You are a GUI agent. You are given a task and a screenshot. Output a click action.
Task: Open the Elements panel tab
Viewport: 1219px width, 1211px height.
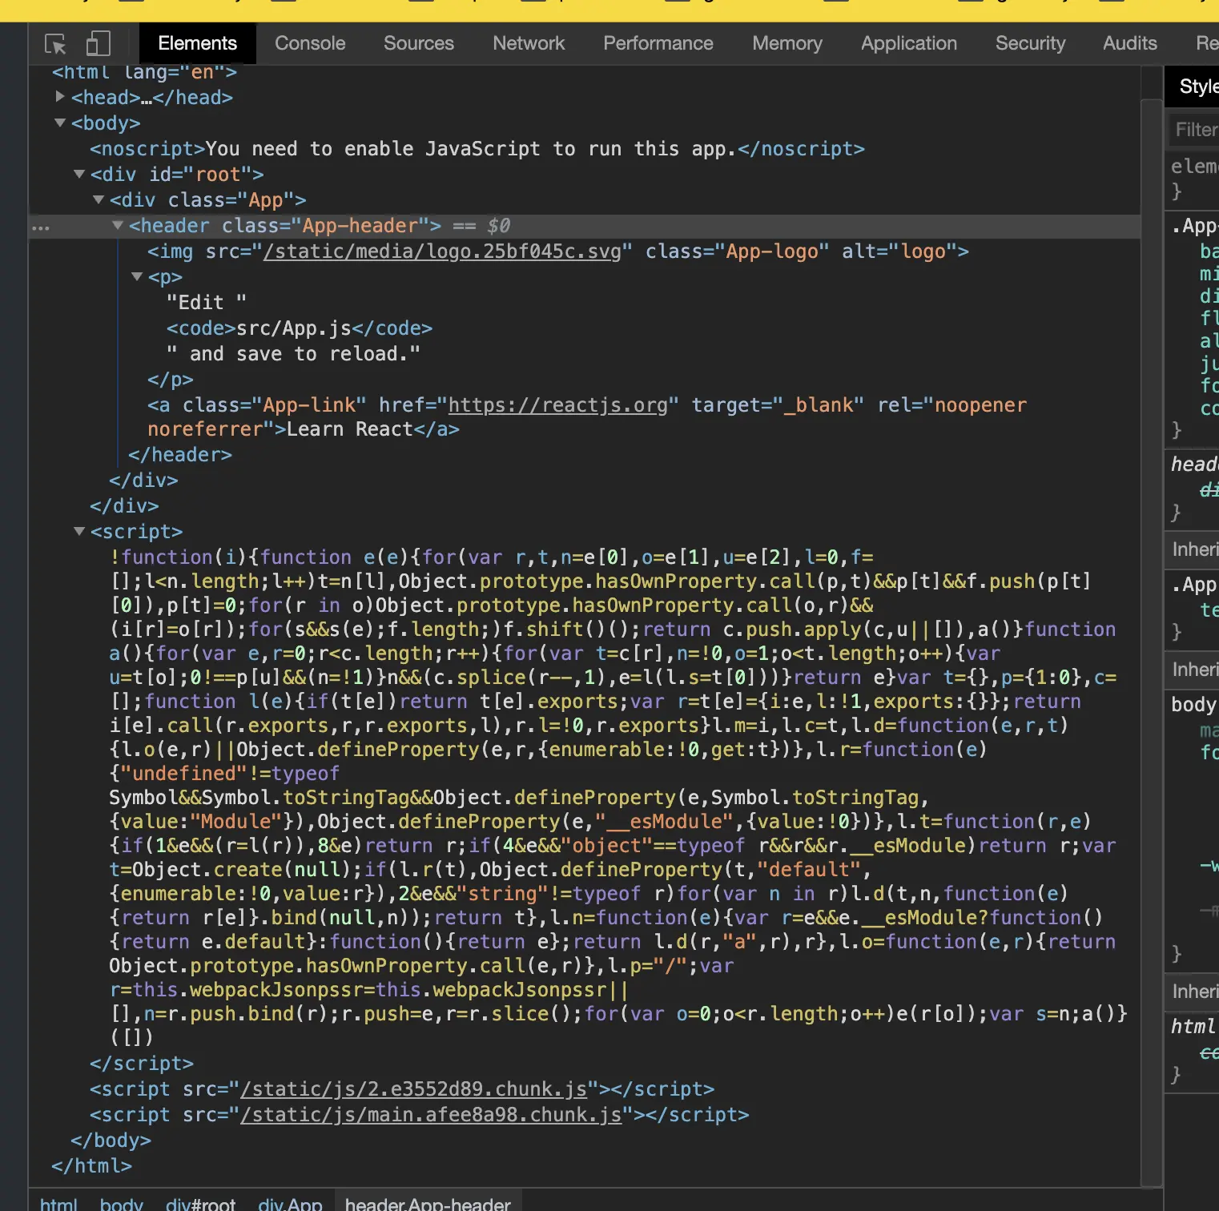pyautogui.click(x=198, y=43)
